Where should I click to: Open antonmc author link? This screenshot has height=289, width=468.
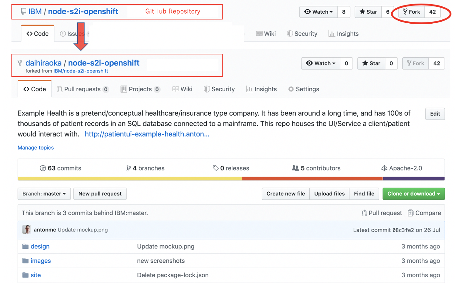tap(45, 230)
